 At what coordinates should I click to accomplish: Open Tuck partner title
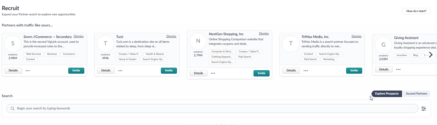pyautogui.click(x=120, y=37)
